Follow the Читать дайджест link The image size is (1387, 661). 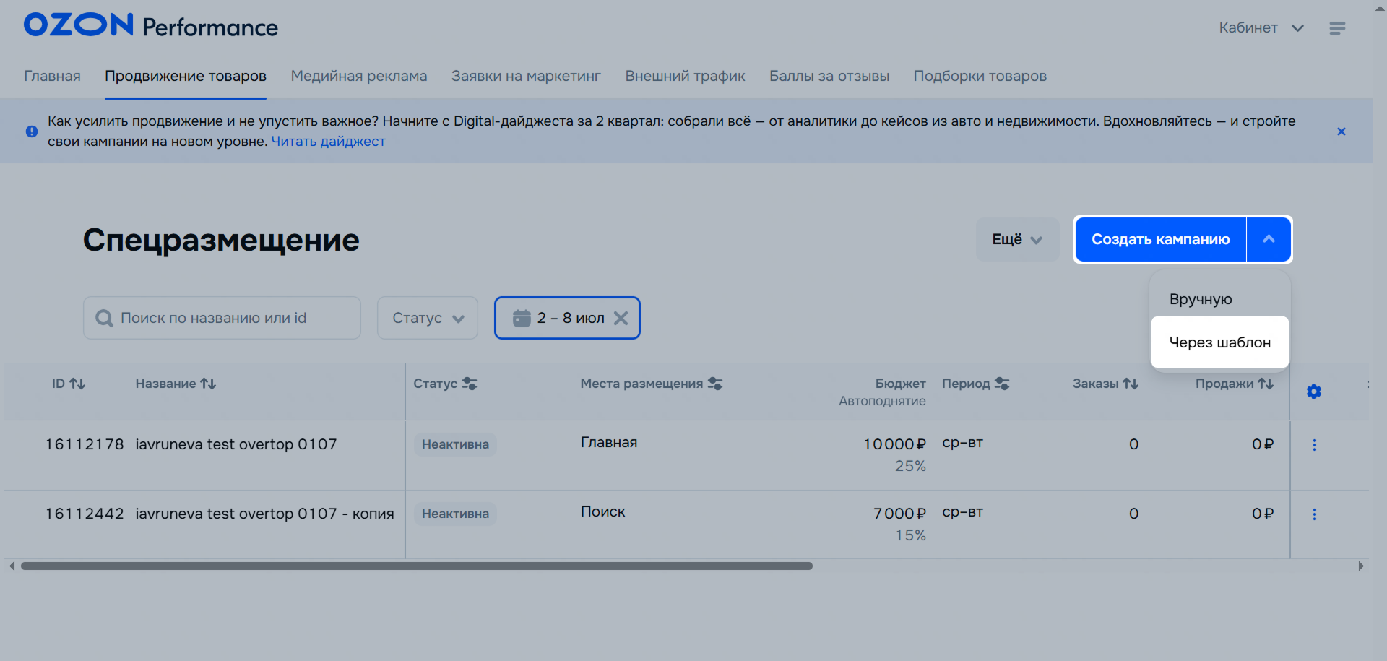(x=328, y=142)
